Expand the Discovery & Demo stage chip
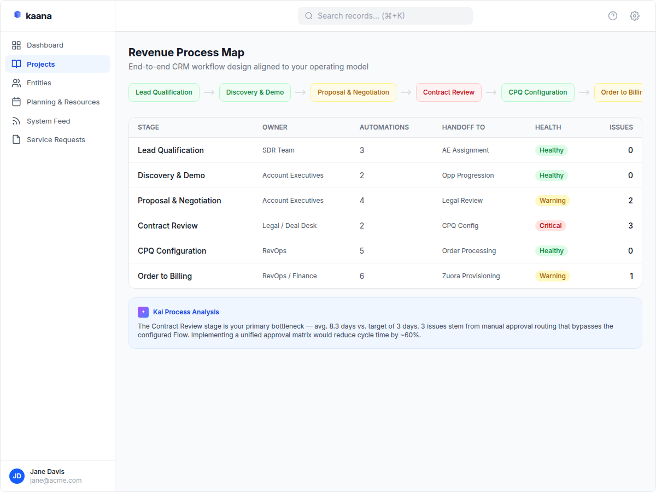The width and height of the screenshot is (656, 492). click(255, 92)
